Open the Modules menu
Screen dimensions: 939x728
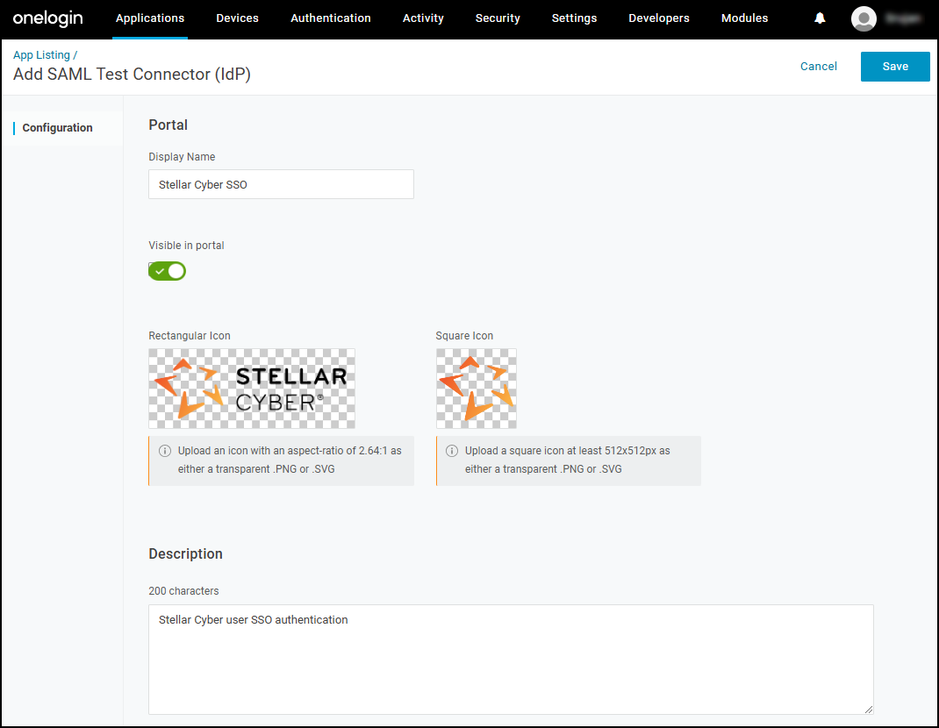[744, 18]
